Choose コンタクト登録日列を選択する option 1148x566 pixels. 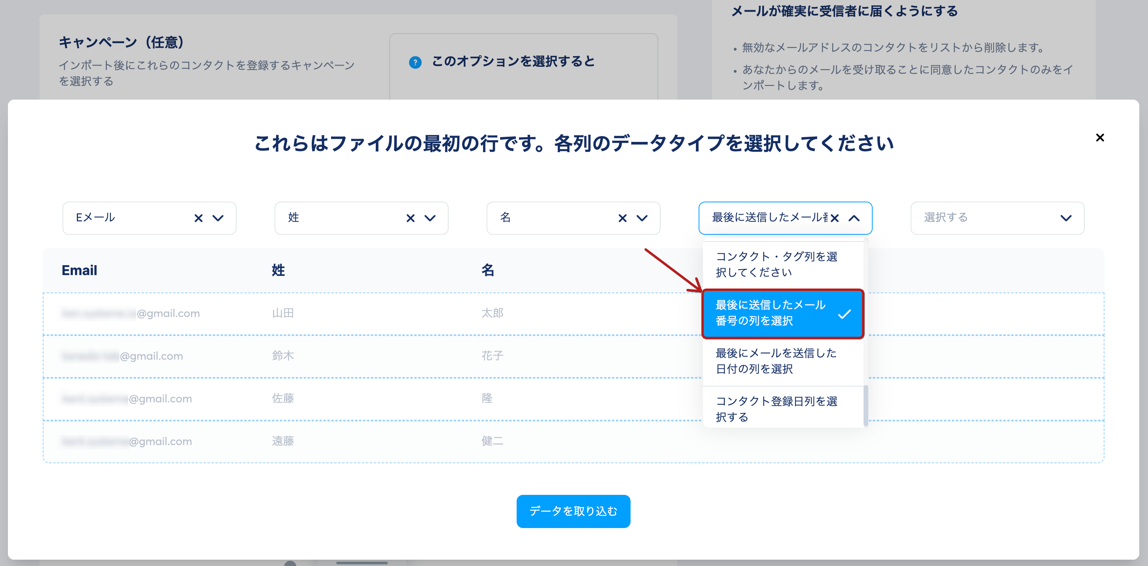click(x=776, y=409)
